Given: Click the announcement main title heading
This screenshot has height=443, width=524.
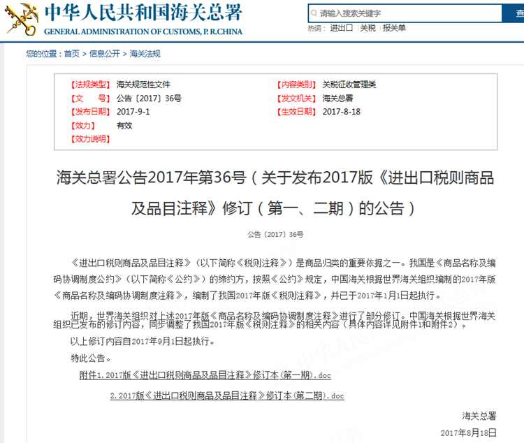Looking at the screenshot, I should click(x=275, y=193).
